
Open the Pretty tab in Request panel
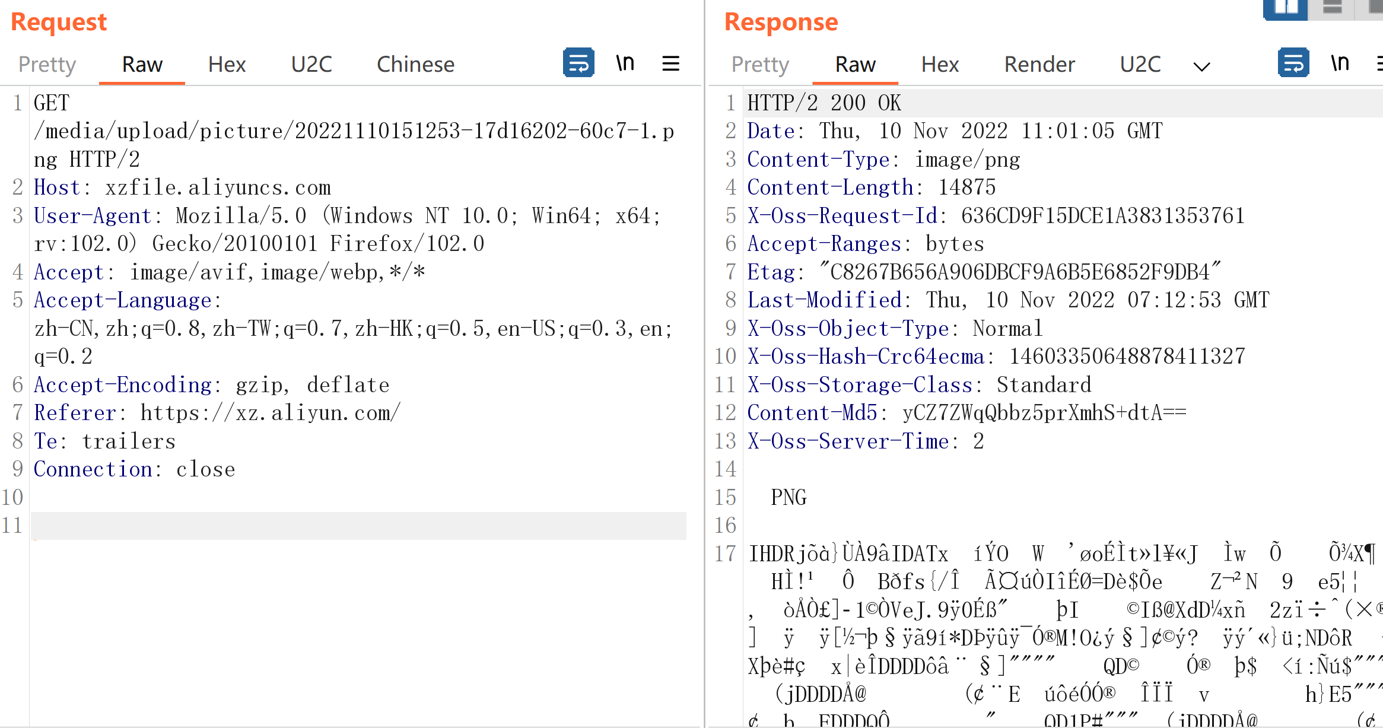point(47,64)
